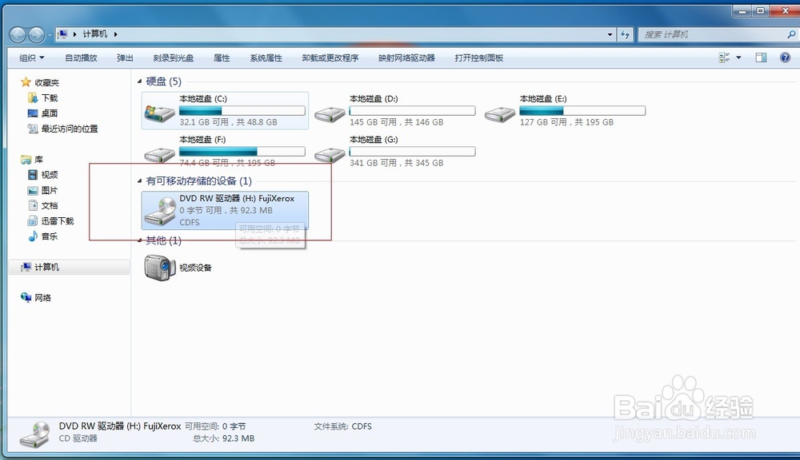Screen dimensions: 800x460
Task: Collapse the 有可移动存储的设备 (1) group
Action: click(139, 180)
